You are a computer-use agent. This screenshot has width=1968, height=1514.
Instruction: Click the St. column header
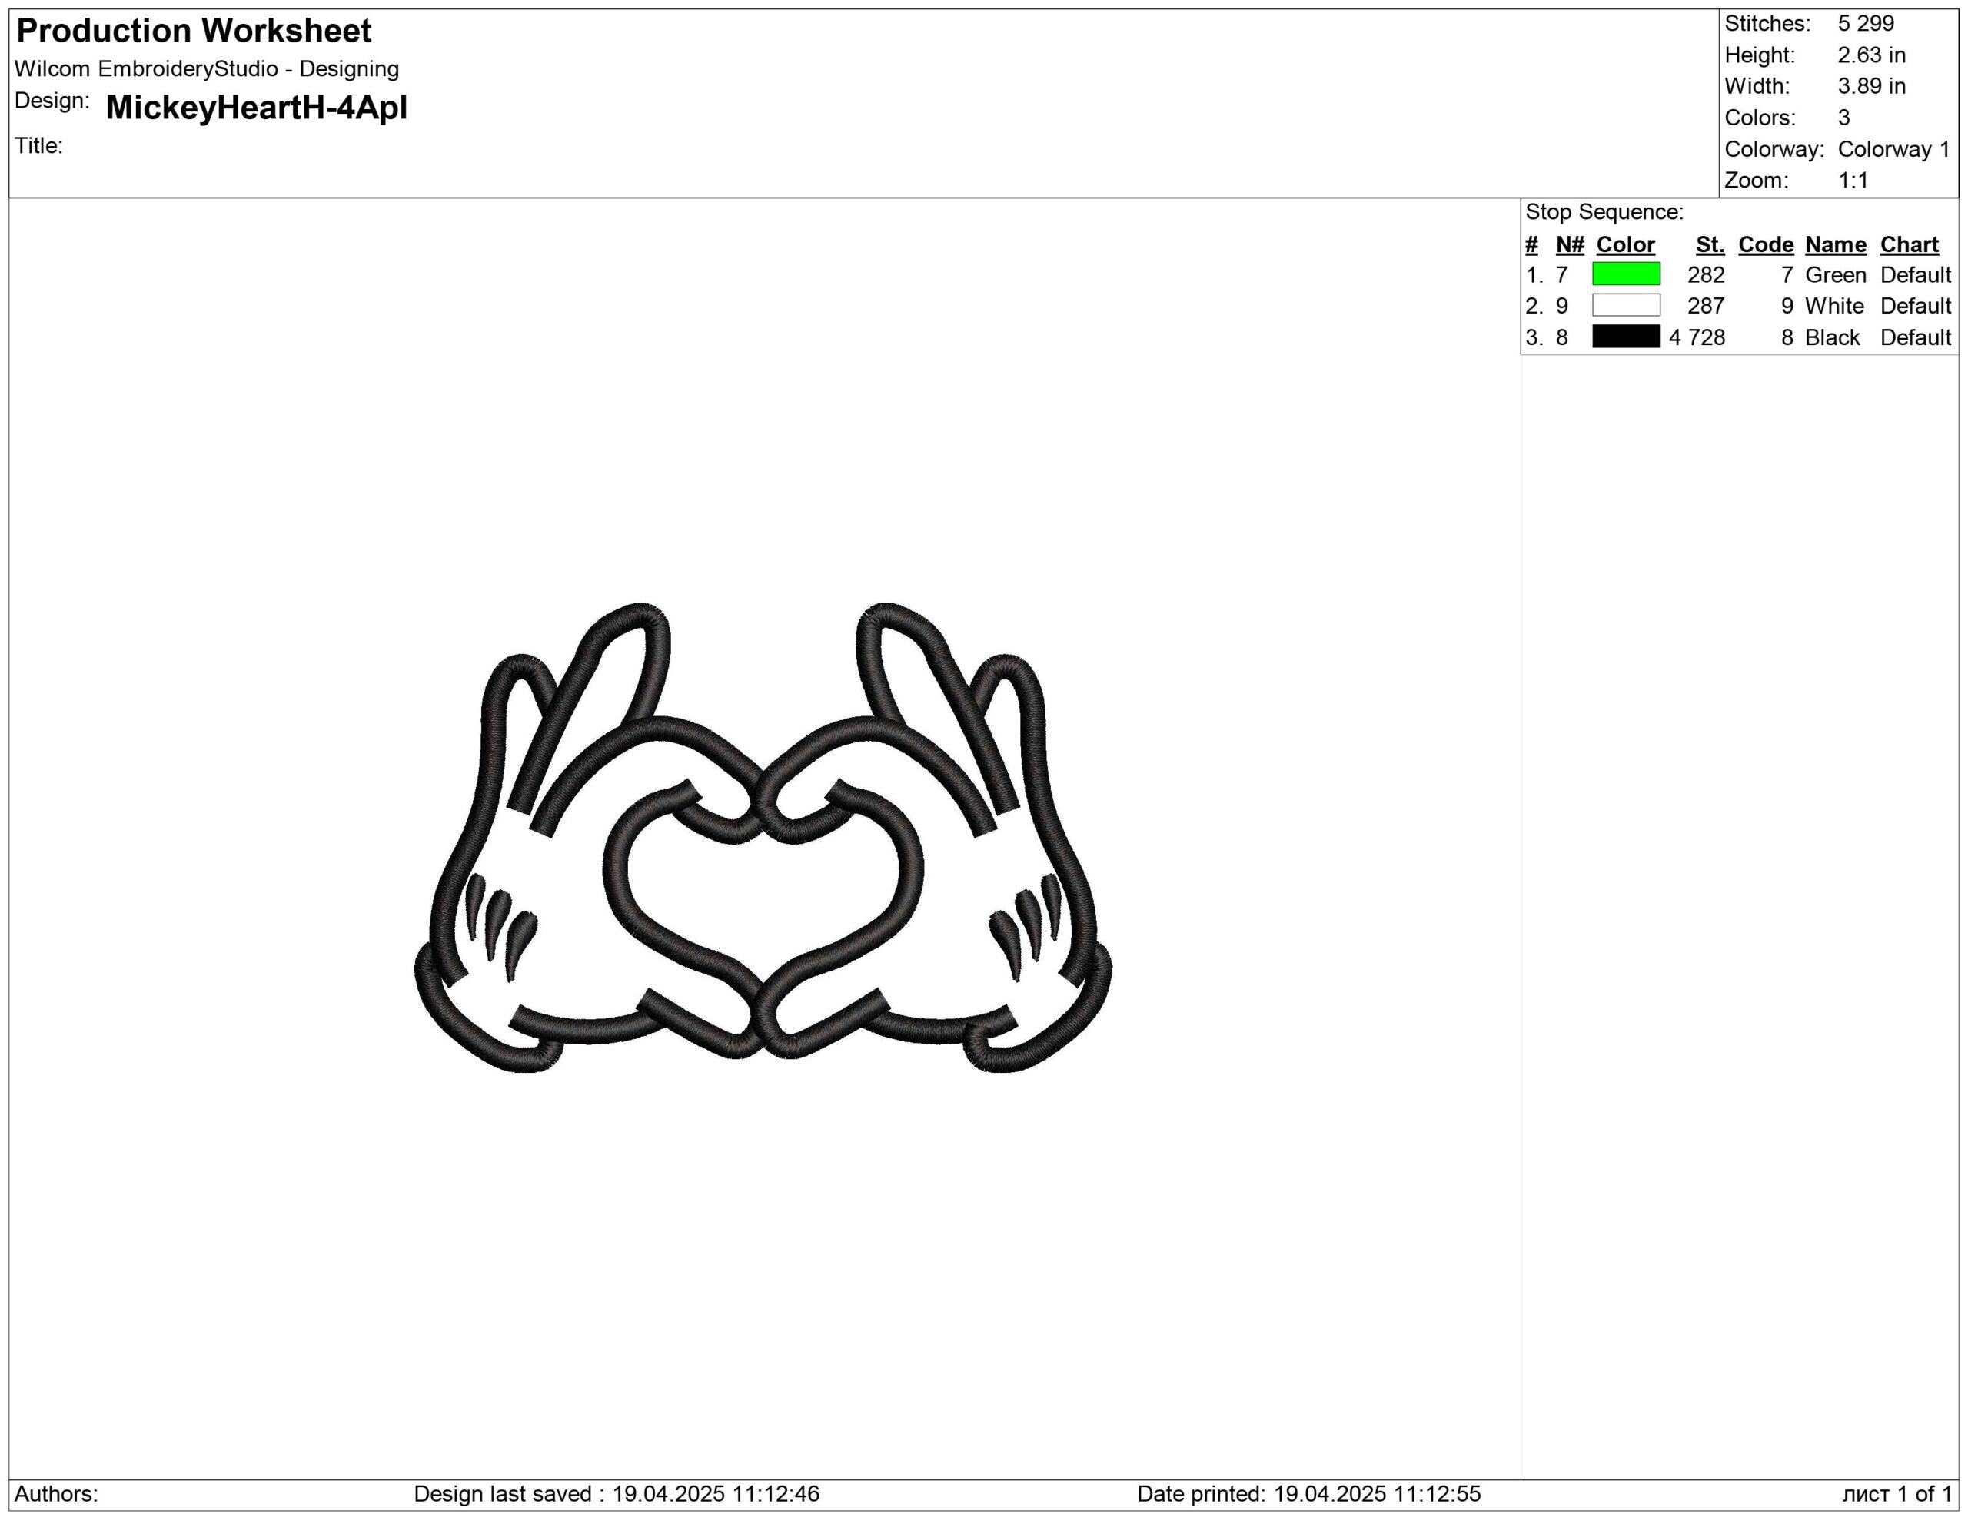[1710, 244]
